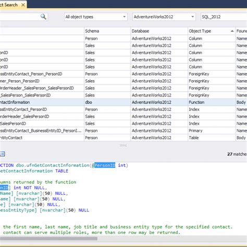The height and width of the screenshot is (247, 247).
Task: Click the 27 matches count label
Action: (x=237, y=154)
